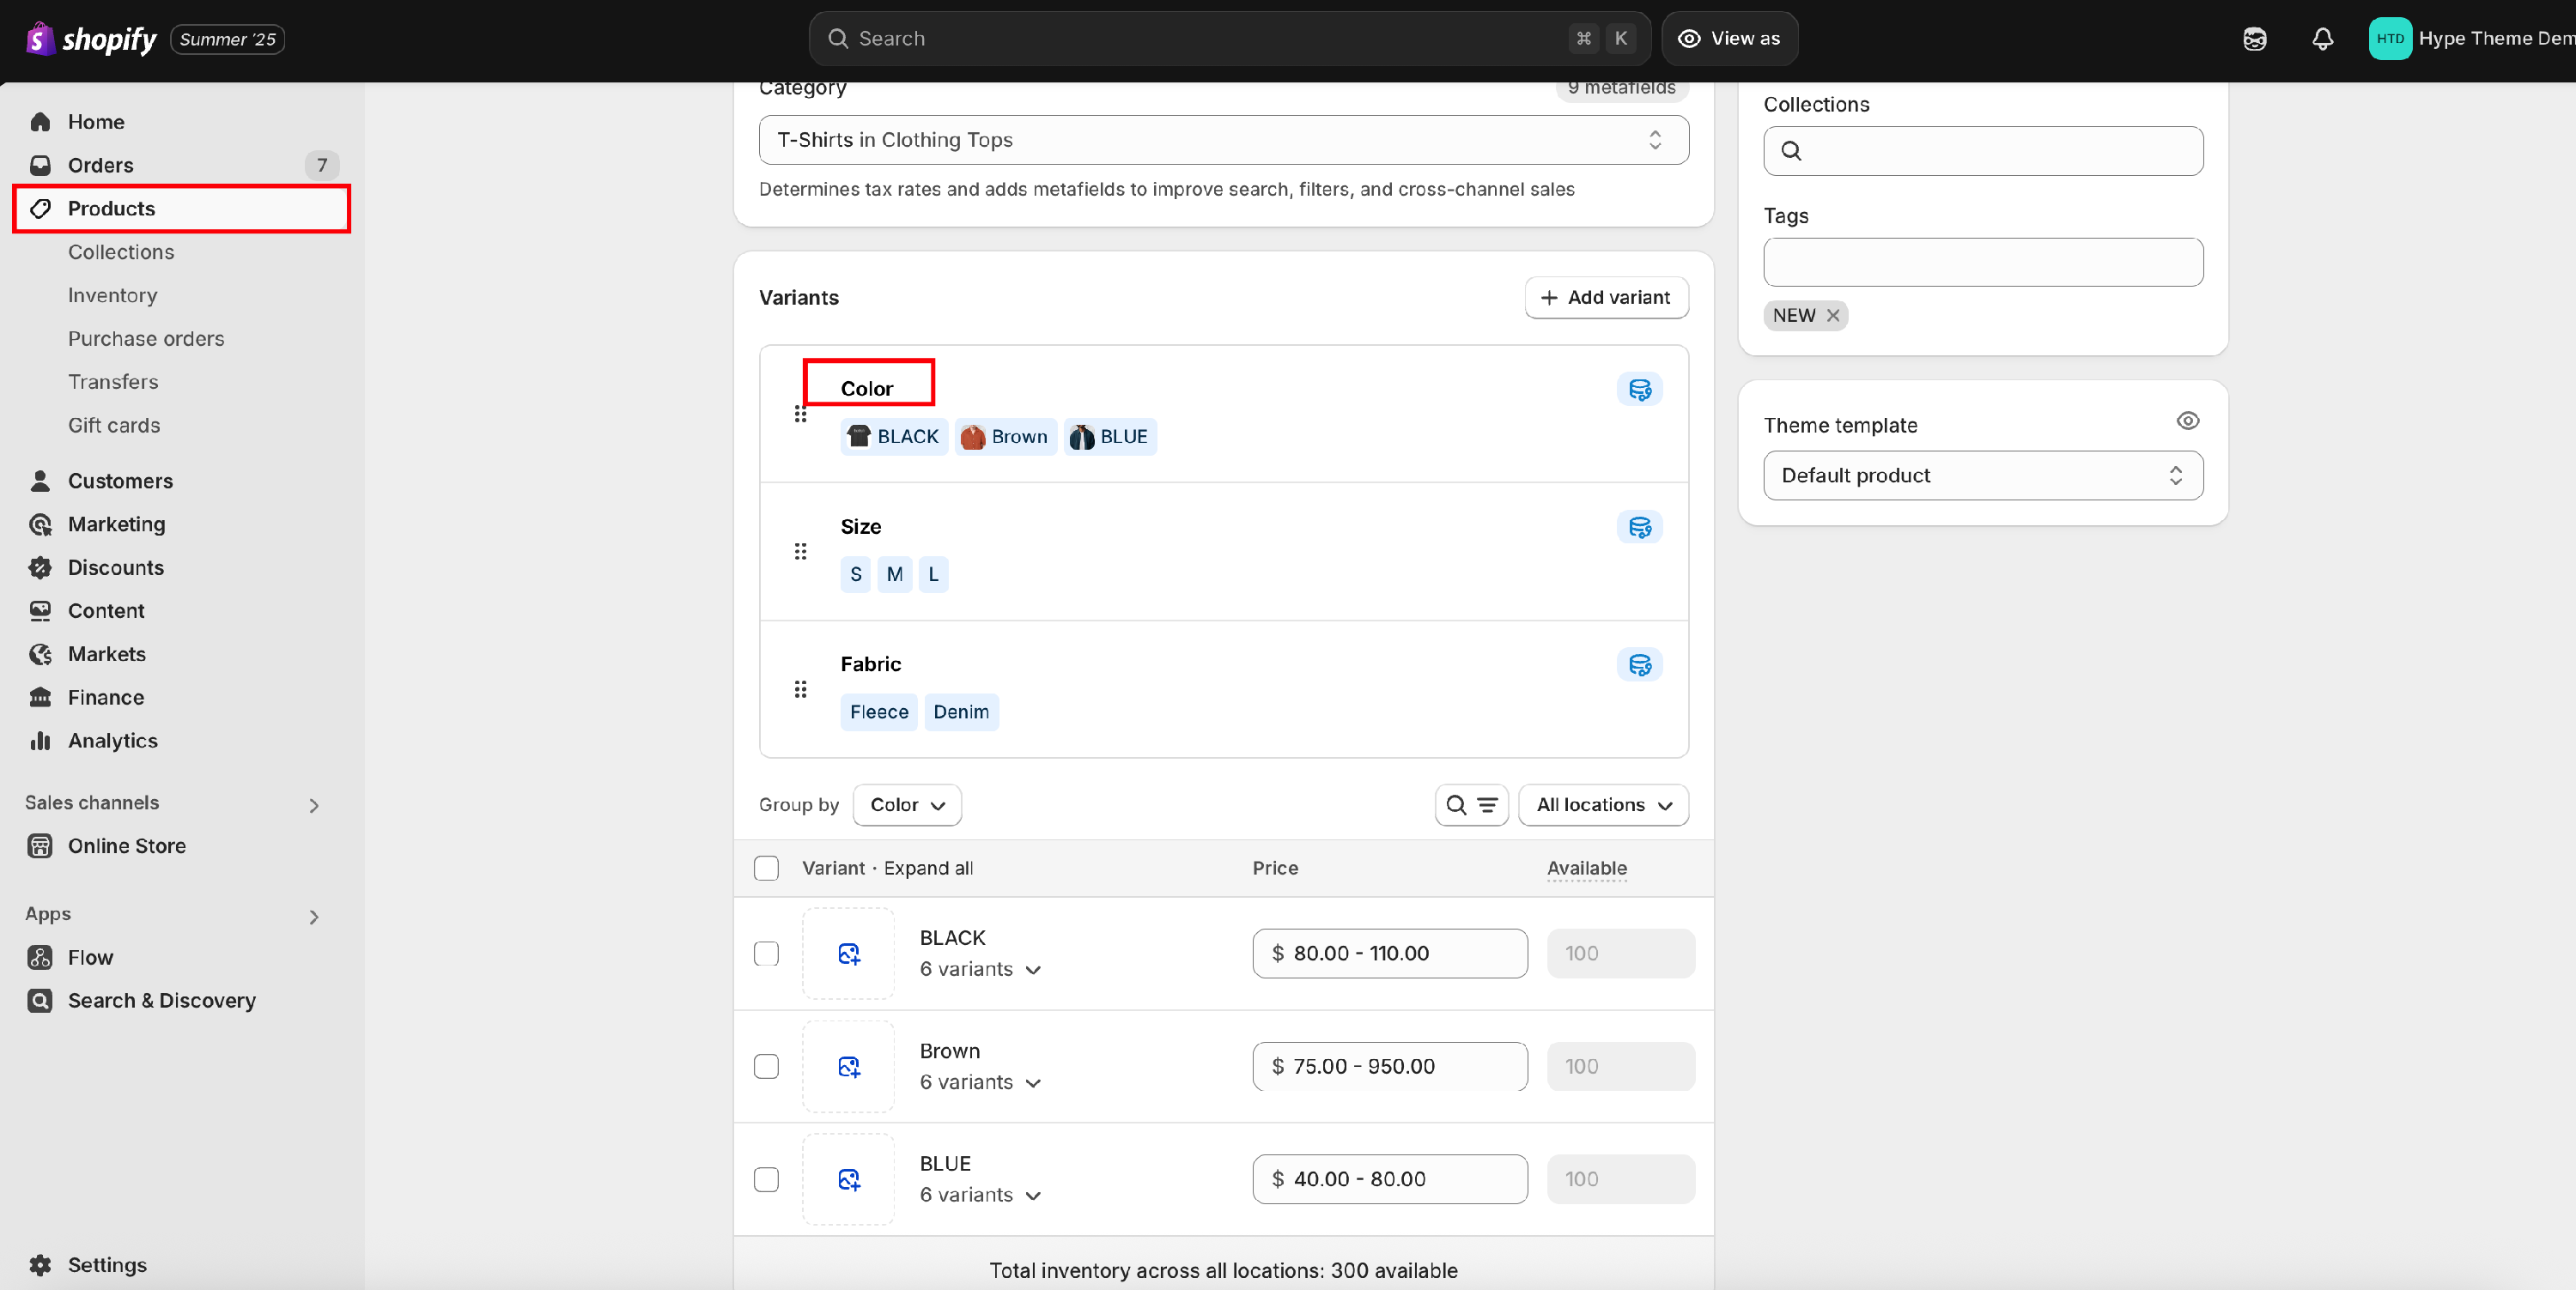
Task: Open notifications bell
Action: [2322, 39]
